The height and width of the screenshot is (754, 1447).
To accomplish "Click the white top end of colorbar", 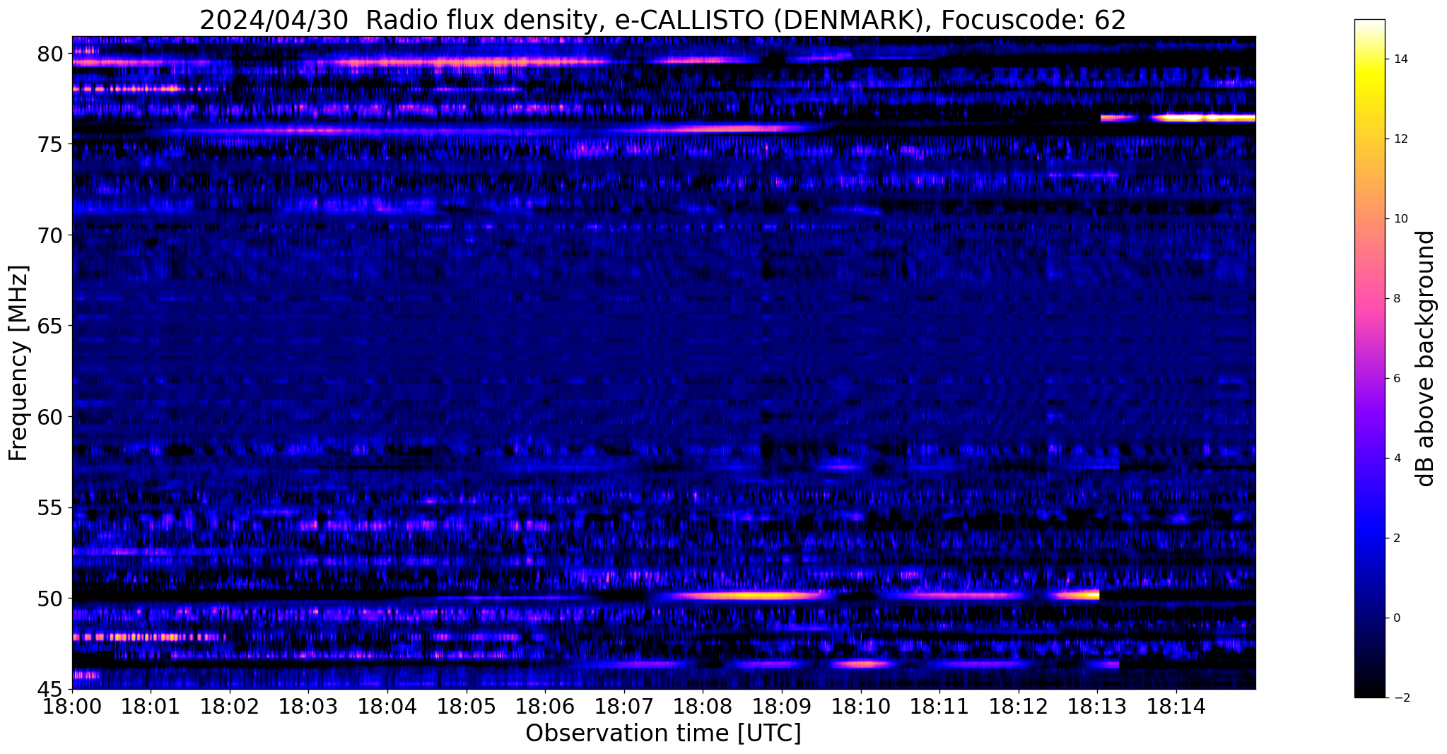I will coord(1369,25).
